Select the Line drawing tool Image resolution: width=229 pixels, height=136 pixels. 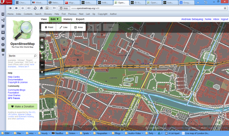(x=64, y=27)
